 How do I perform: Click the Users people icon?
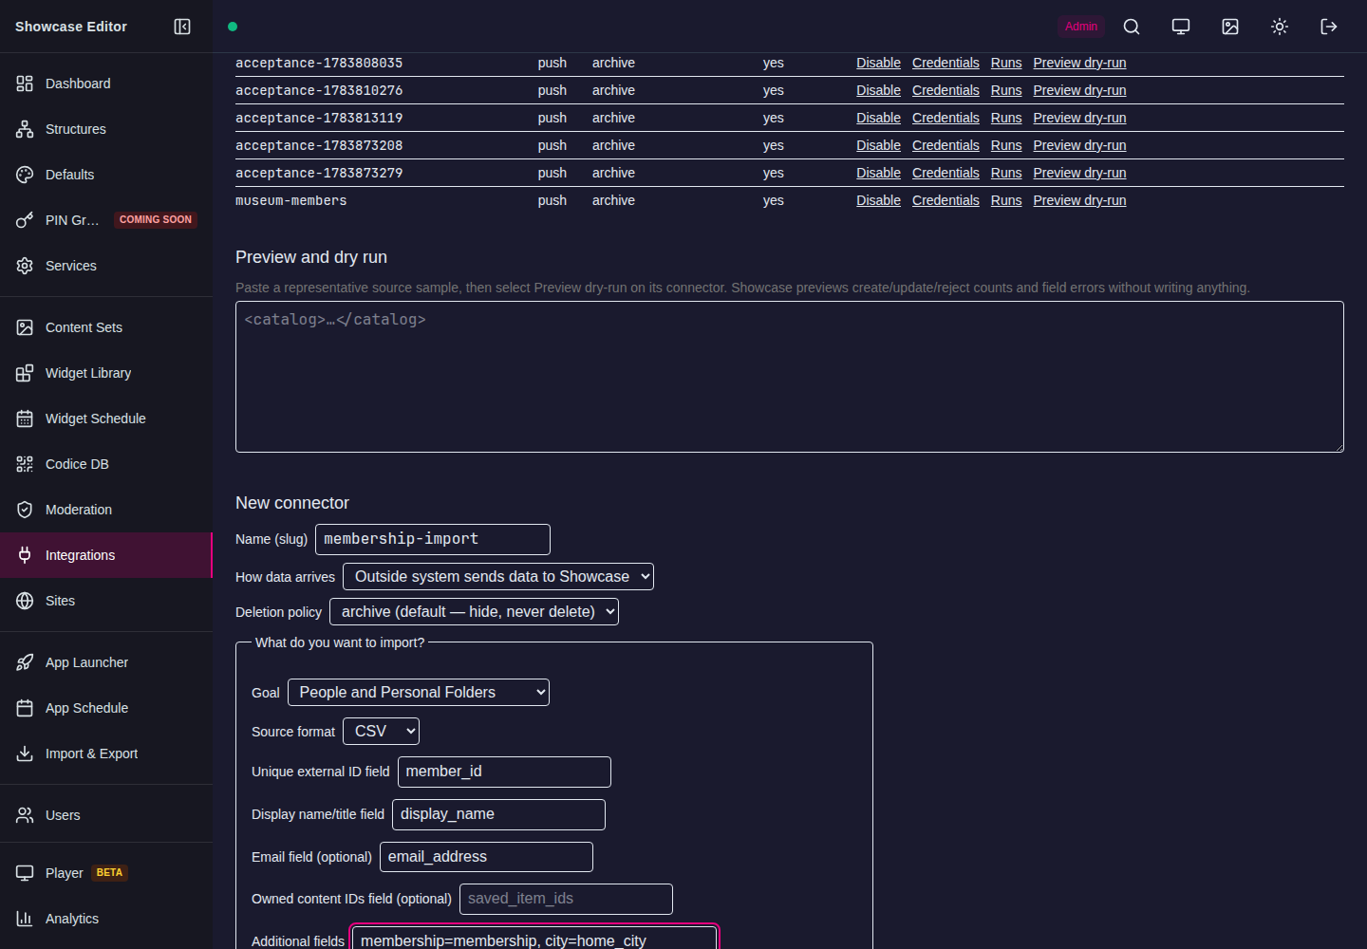pos(25,815)
